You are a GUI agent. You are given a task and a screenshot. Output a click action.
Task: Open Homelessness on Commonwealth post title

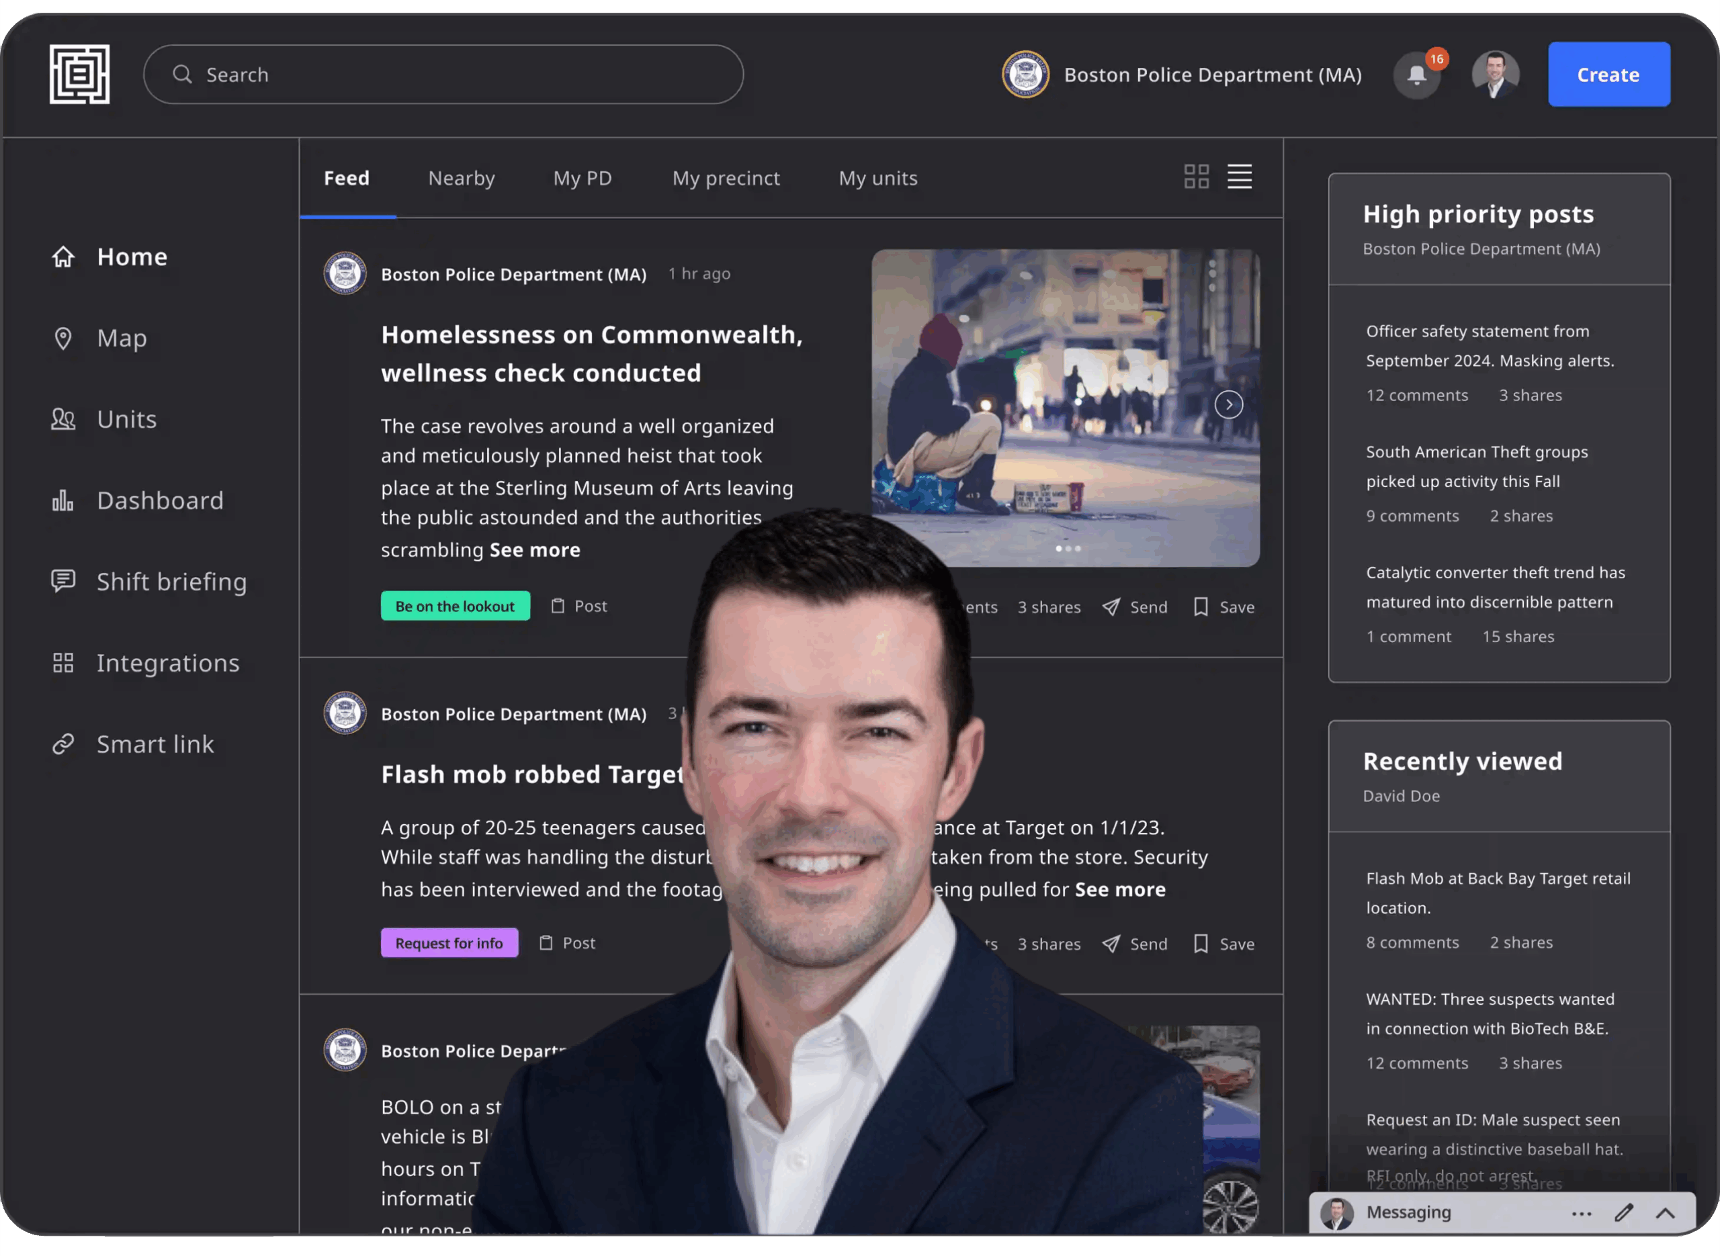[x=591, y=354]
